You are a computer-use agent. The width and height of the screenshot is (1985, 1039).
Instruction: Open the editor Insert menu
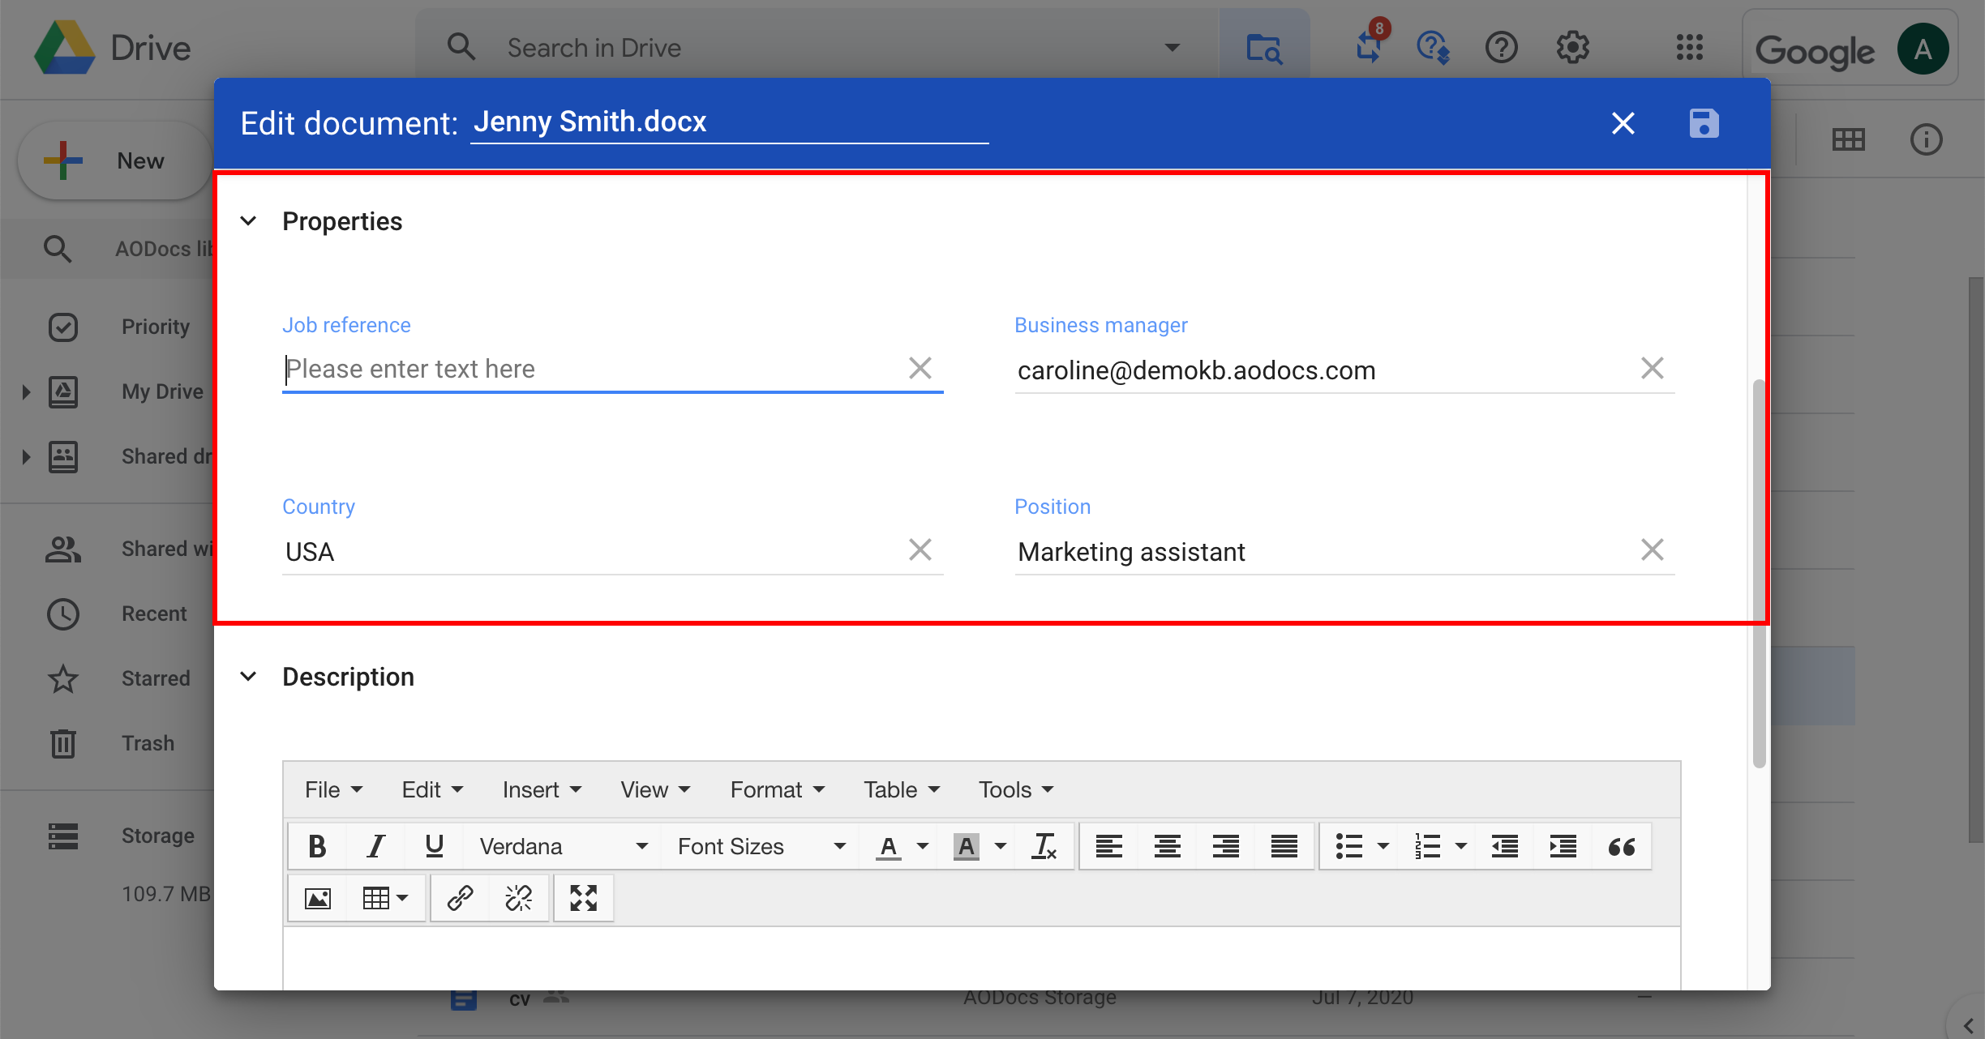(542, 789)
